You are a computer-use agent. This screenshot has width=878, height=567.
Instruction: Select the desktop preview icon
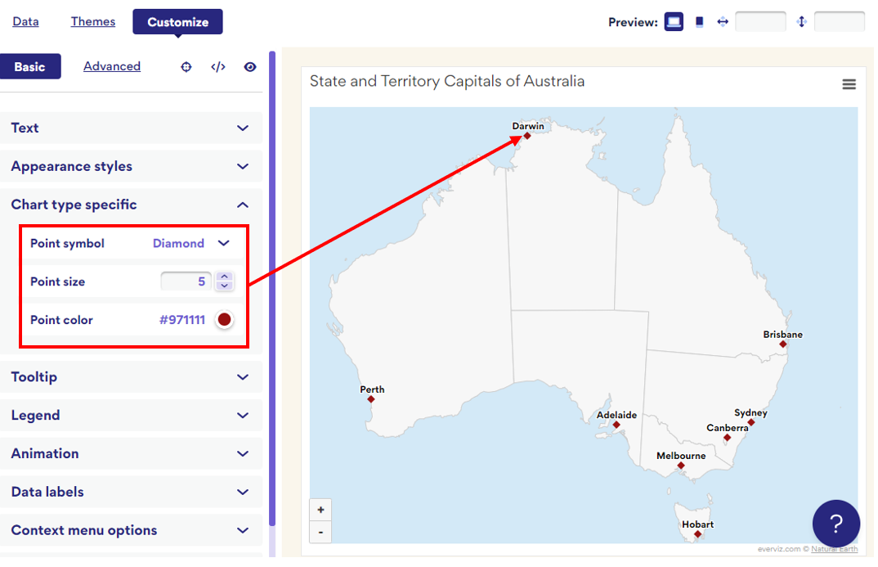click(673, 21)
